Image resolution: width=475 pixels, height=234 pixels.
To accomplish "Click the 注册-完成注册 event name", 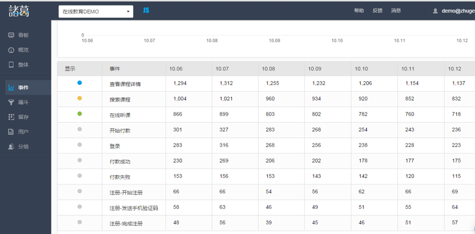I will click(x=126, y=224).
